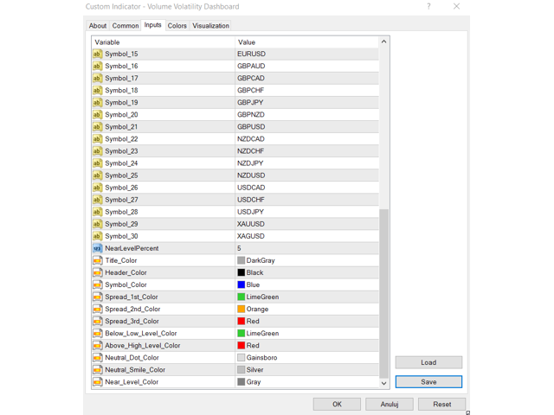Image resolution: width=554 pixels, height=415 pixels.
Task: Click the color icon beside Neutral_Smile_Color
Action: [97, 370]
